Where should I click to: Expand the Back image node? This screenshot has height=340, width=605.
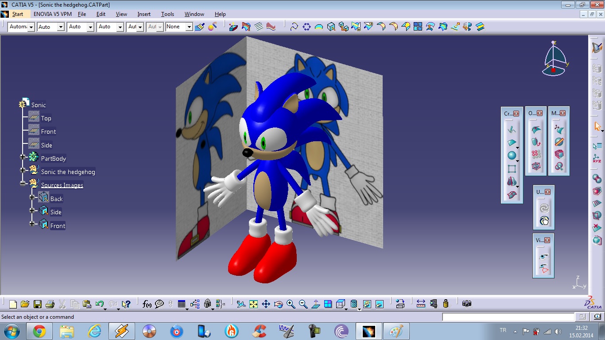pyautogui.click(x=32, y=197)
